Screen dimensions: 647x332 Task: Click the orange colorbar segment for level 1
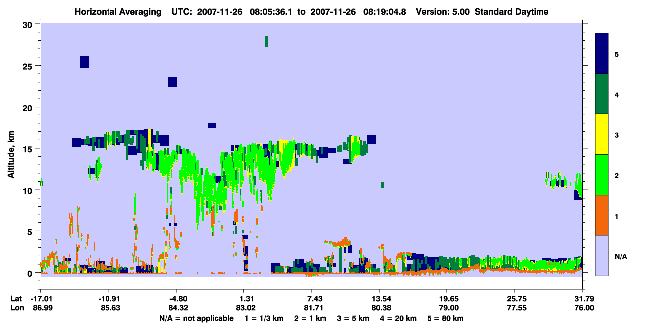(x=602, y=215)
